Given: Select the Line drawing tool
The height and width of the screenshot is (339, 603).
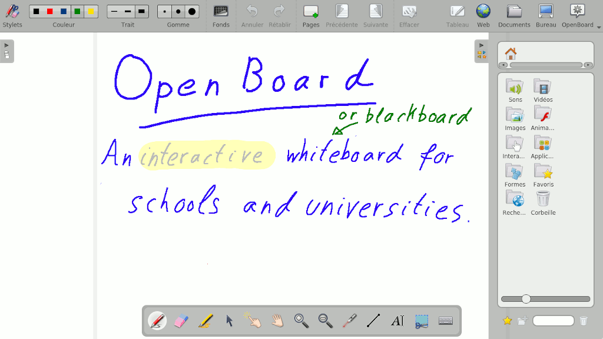Looking at the screenshot, I should click(373, 321).
